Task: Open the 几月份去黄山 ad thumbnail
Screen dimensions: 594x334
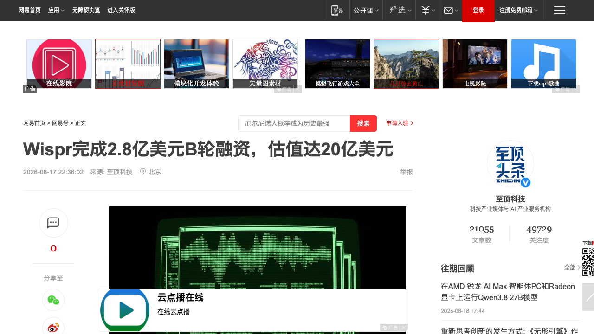Action: click(x=406, y=64)
